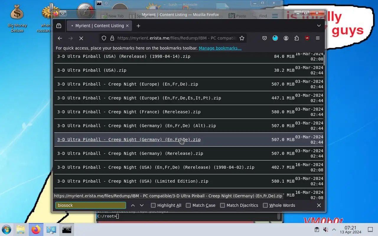
Task: Open the Pocket save icon
Action: click(x=265, y=38)
